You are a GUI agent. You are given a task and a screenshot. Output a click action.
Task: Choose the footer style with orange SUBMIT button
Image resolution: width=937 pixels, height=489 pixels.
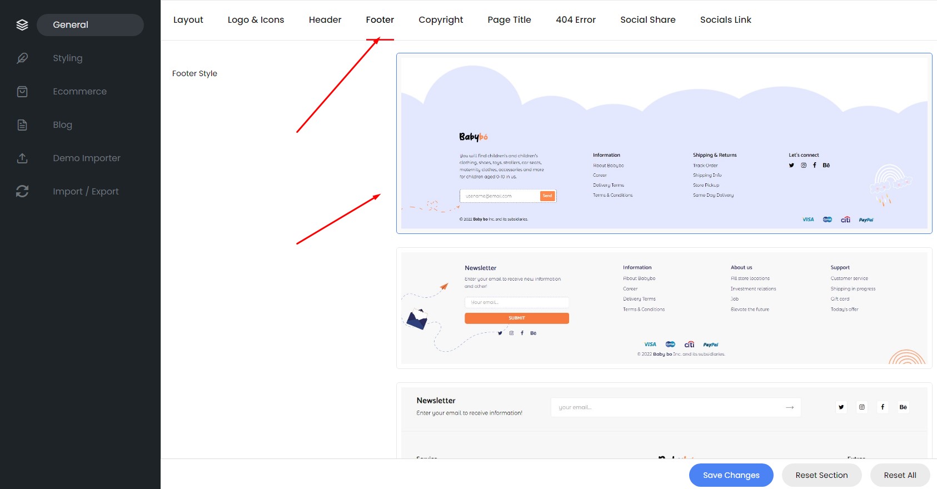(x=664, y=308)
